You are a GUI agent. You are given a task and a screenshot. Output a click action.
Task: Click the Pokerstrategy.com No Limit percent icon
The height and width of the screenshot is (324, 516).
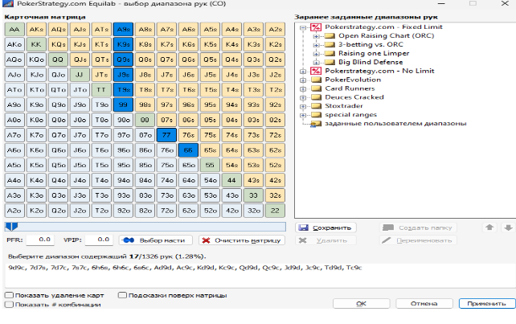coord(316,71)
